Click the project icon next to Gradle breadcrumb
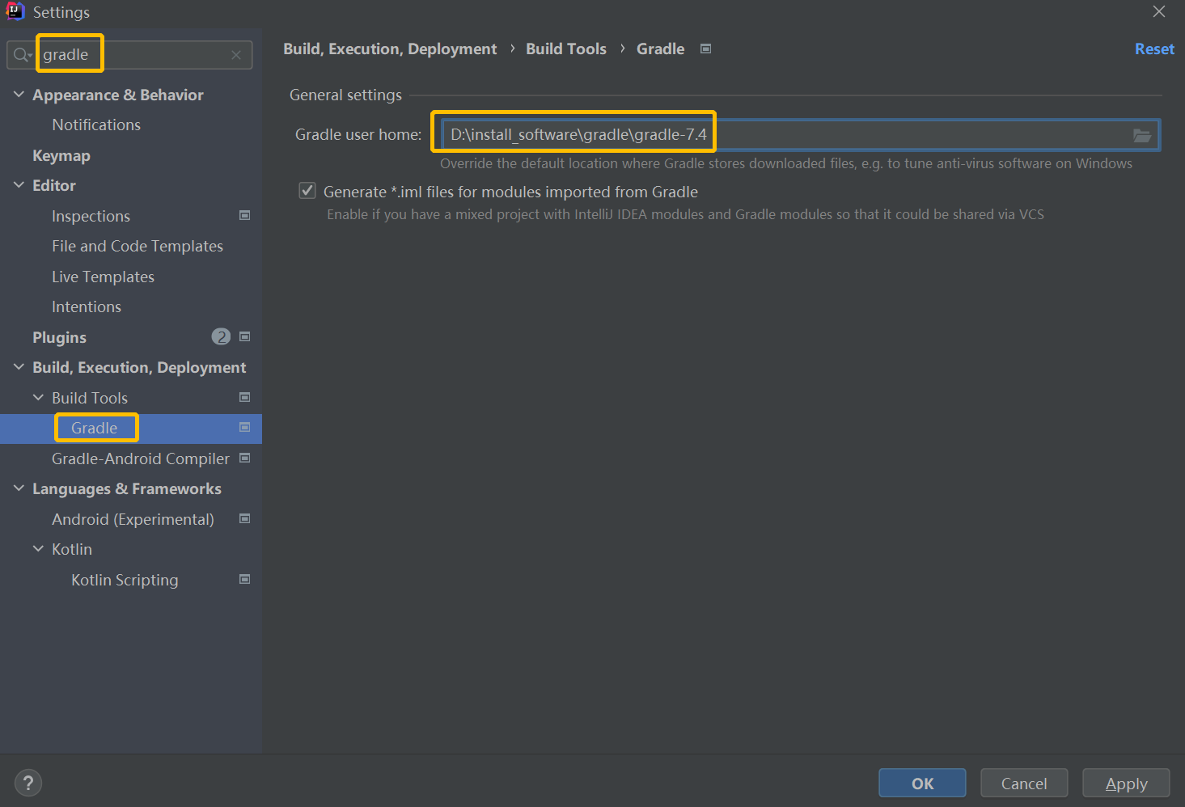The width and height of the screenshot is (1185, 807). pyautogui.click(x=705, y=49)
